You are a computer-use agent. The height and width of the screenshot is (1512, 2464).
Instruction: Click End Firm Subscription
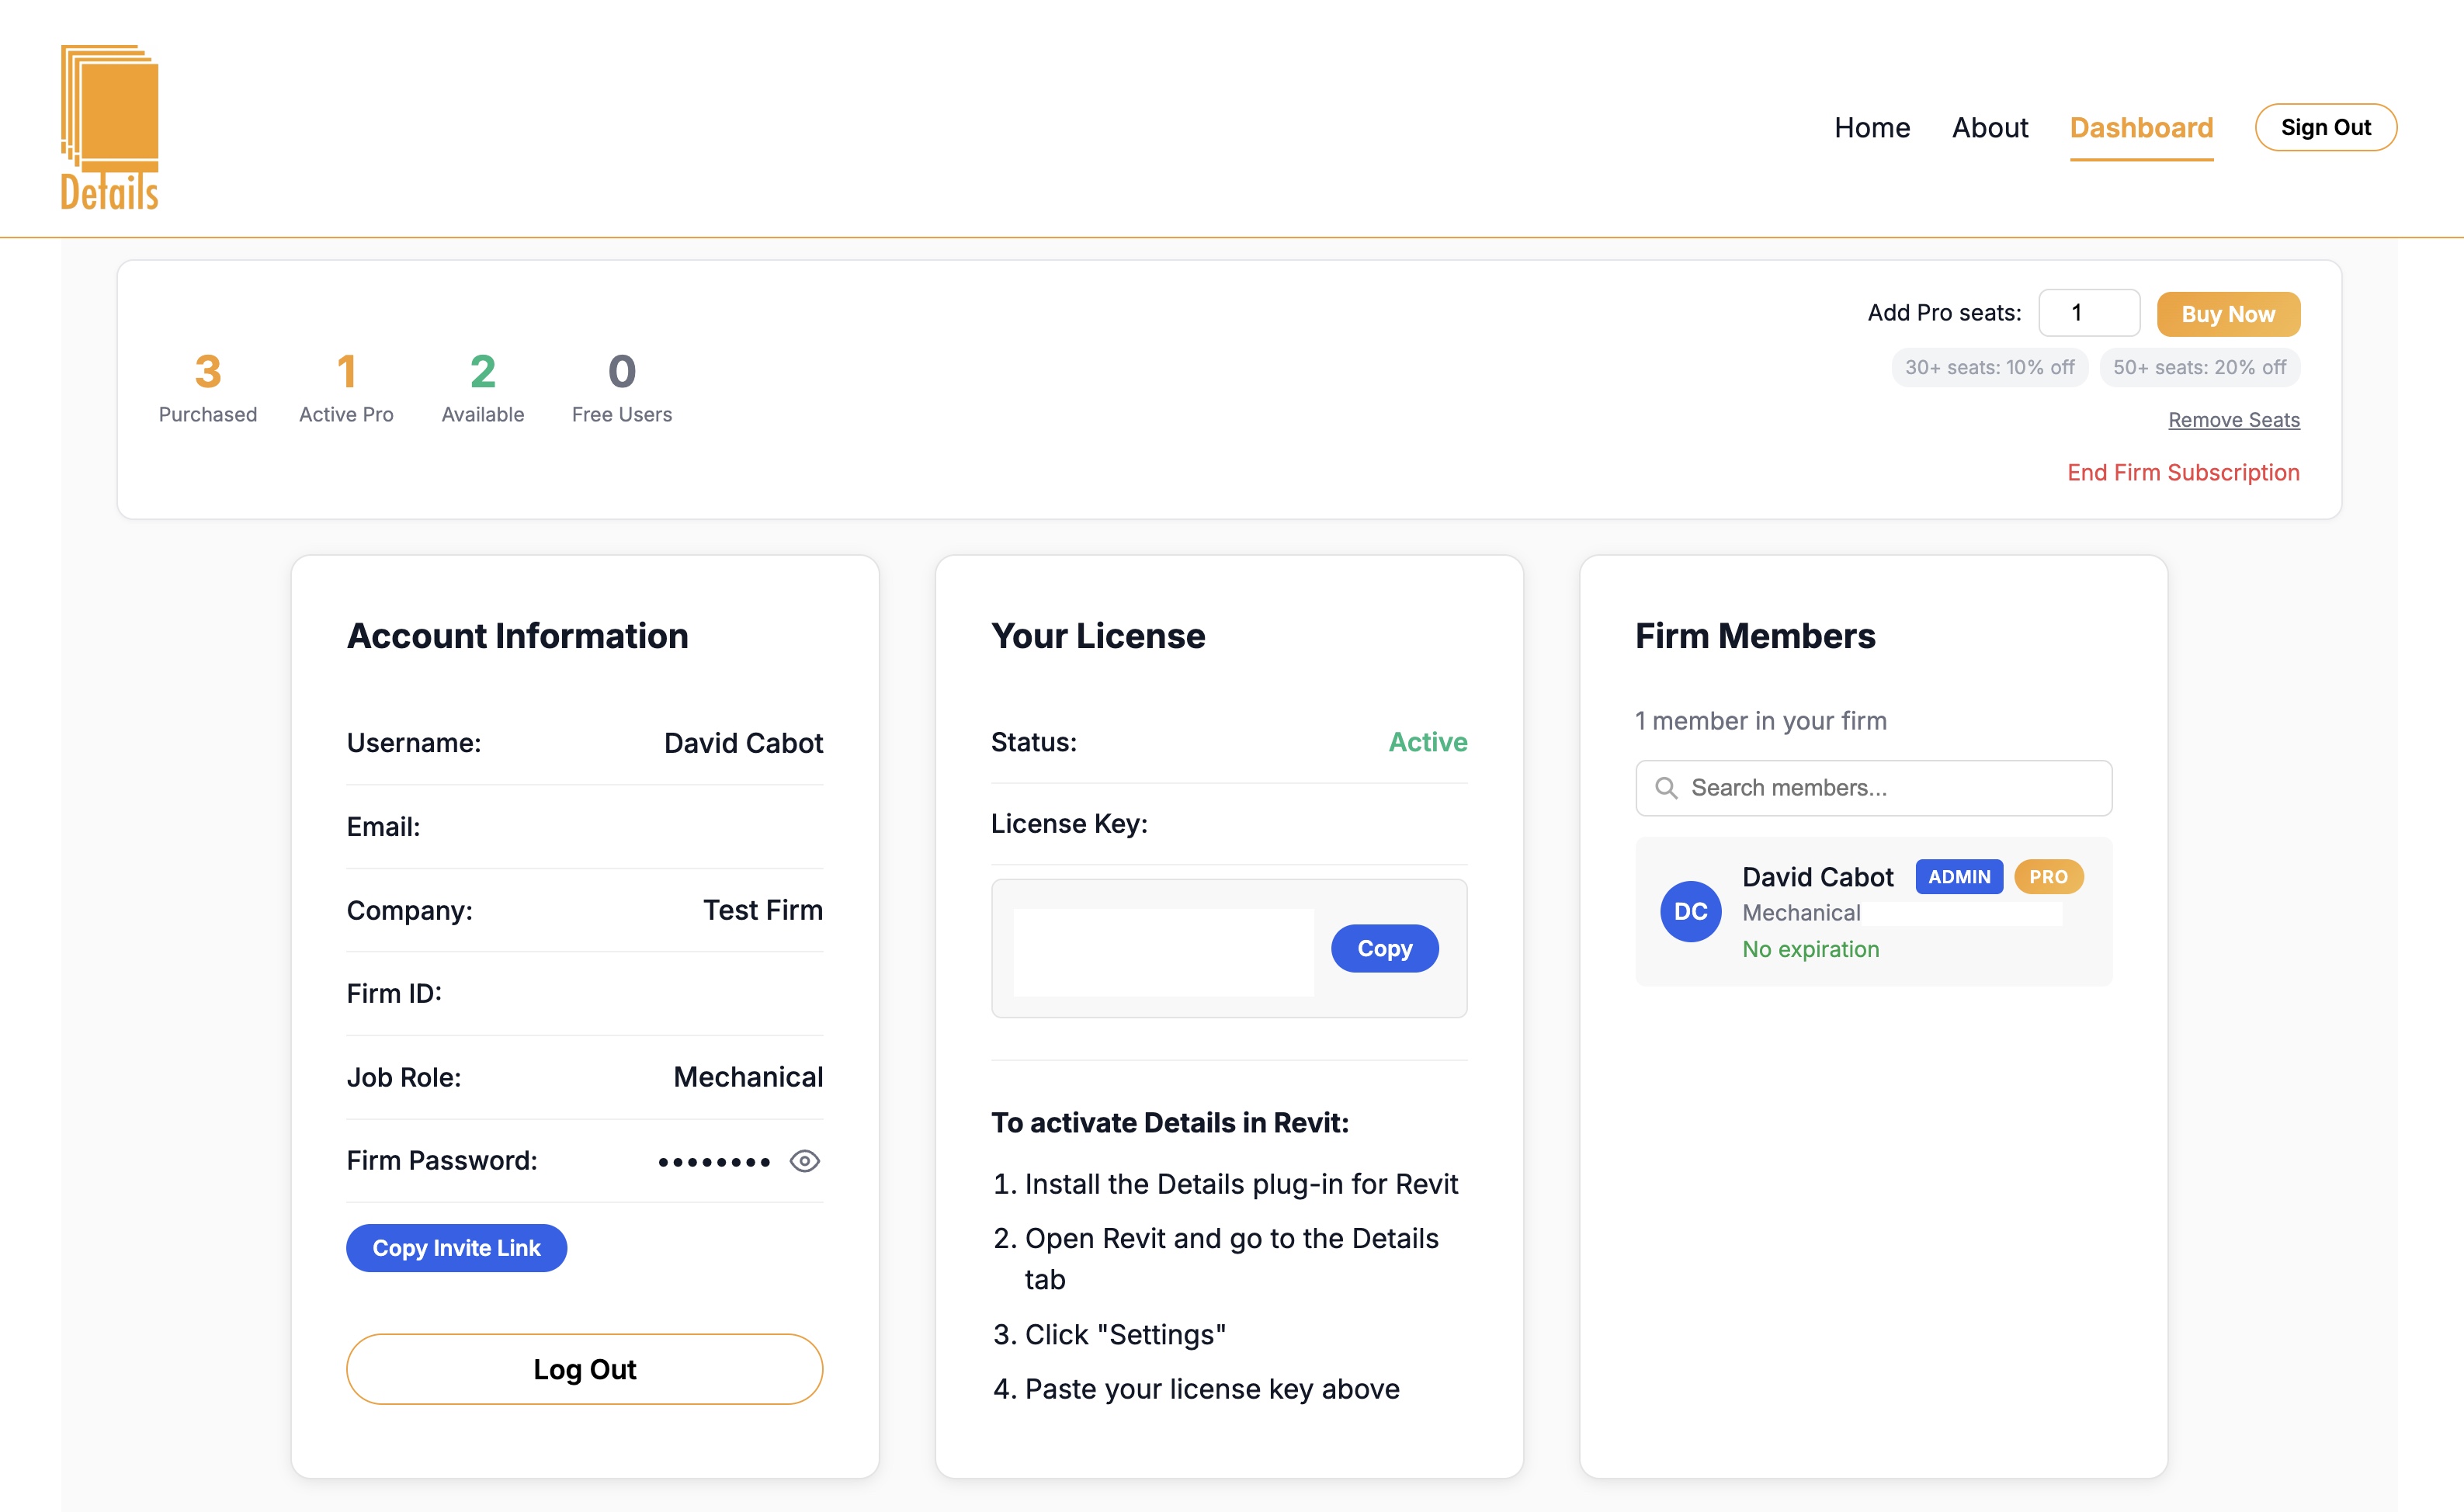click(2183, 471)
